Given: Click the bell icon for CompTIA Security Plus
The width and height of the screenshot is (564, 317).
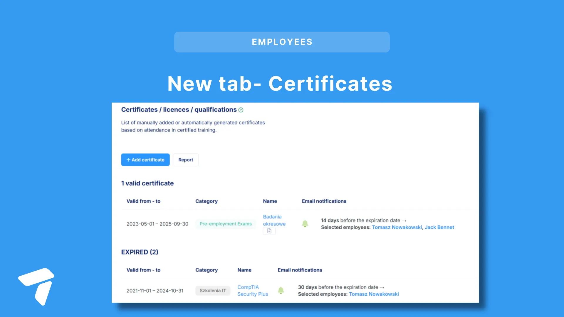Looking at the screenshot, I should click(x=281, y=290).
